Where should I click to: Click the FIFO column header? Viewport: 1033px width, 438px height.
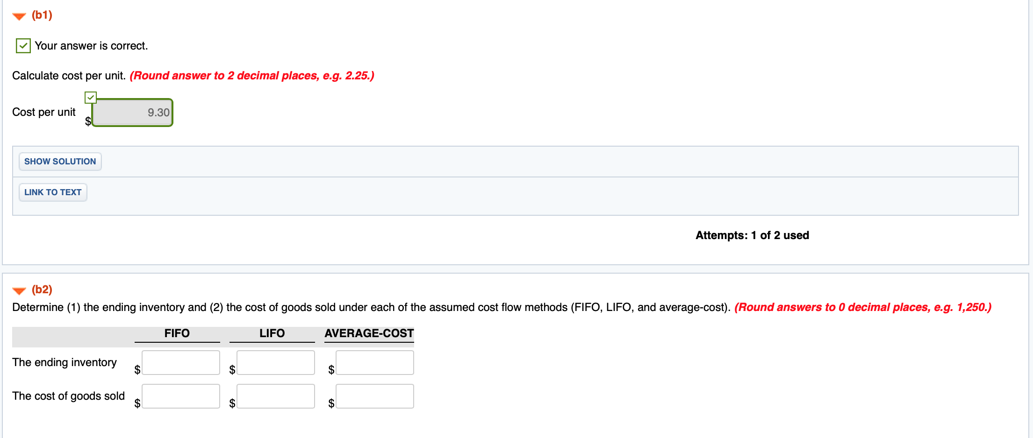click(177, 333)
